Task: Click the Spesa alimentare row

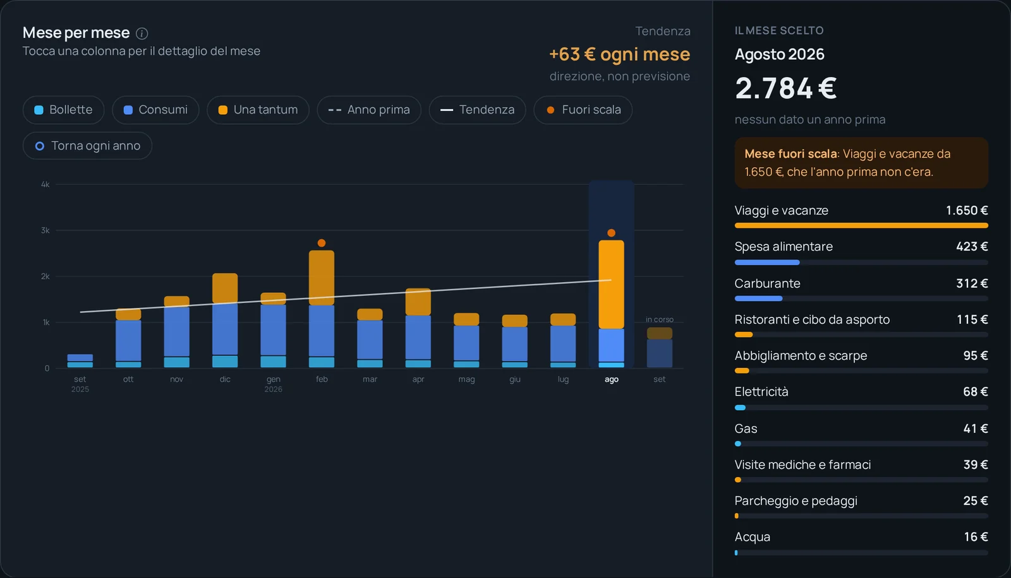Action: click(x=861, y=252)
